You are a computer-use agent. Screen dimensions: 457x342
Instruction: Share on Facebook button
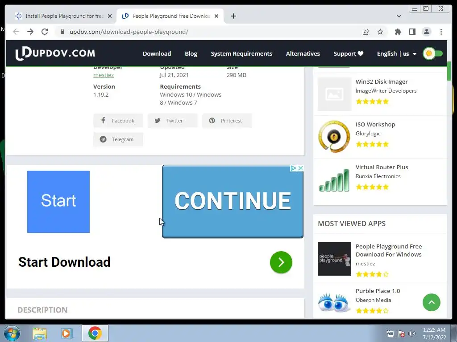pyautogui.click(x=118, y=121)
